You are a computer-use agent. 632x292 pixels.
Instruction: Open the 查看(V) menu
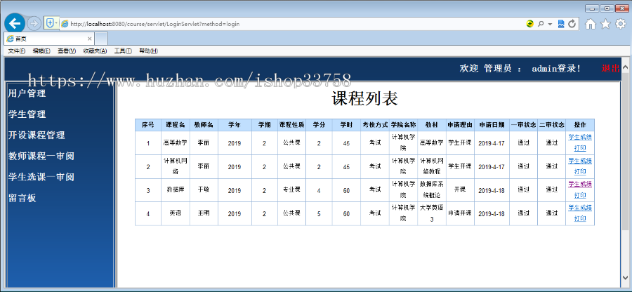pos(67,51)
